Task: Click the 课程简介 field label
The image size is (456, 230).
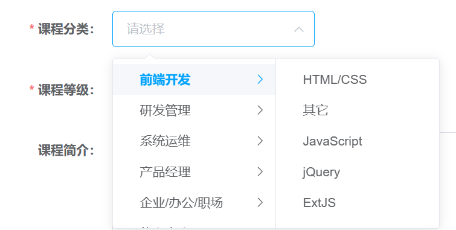Action: (66, 150)
